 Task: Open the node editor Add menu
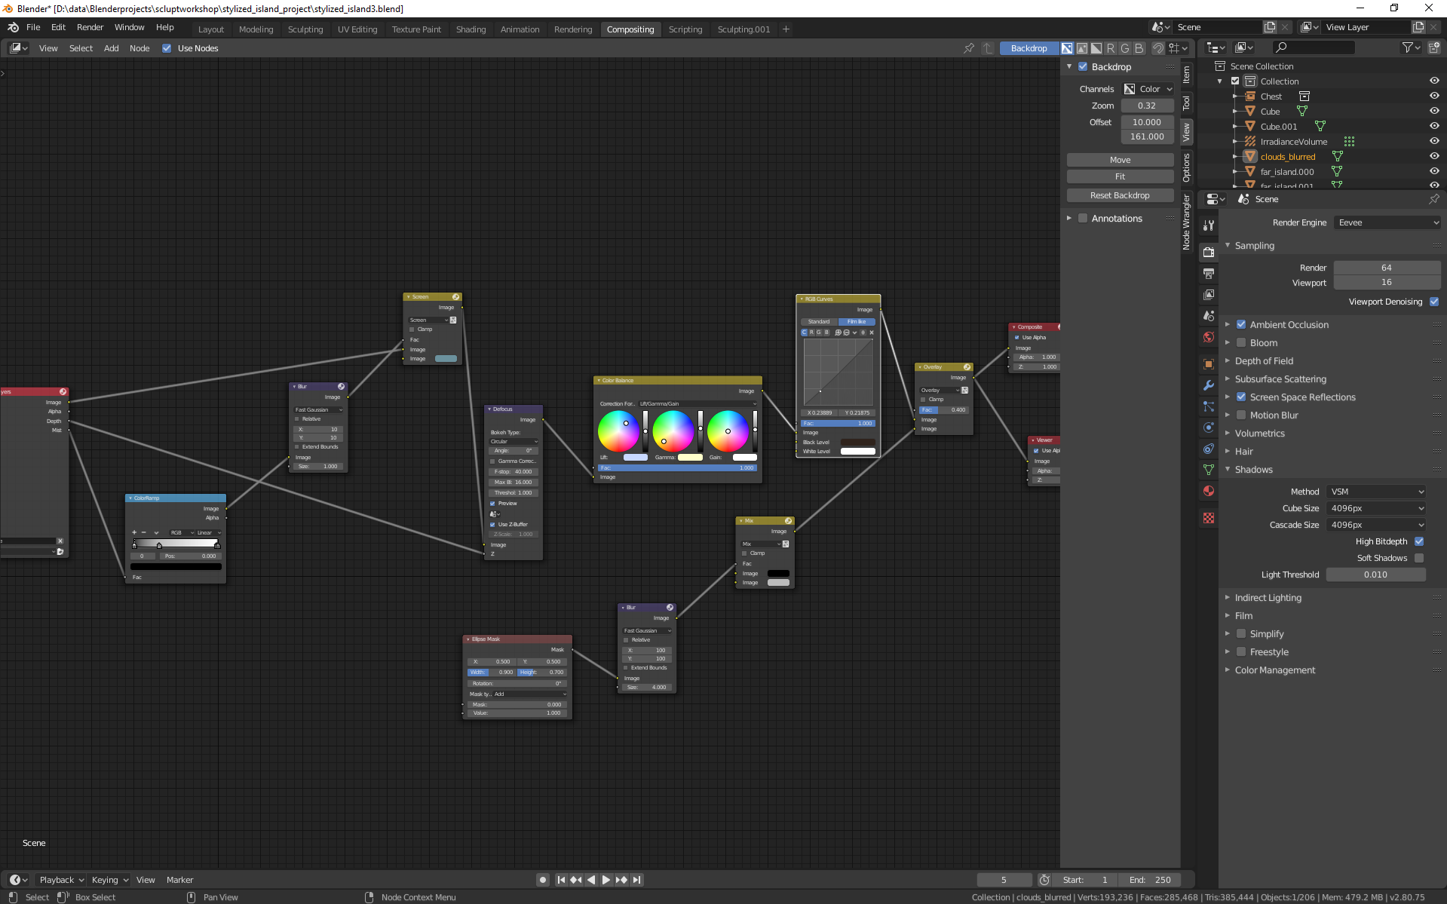pos(111,48)
